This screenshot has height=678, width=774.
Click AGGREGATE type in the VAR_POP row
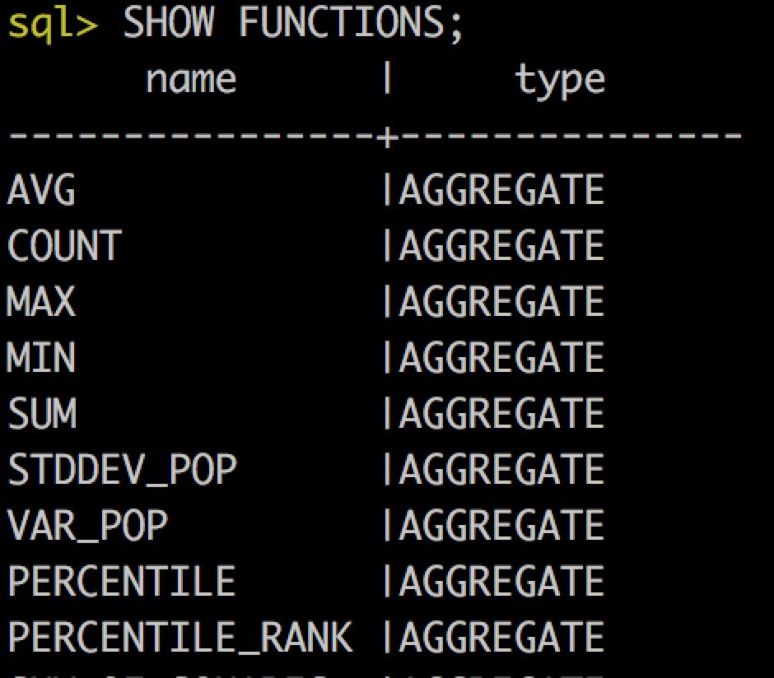click(501, 526)
